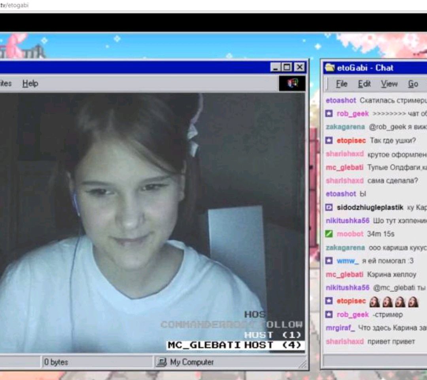
Task: Click the star badge beside etopisec's 'Так где ушки?' message
Action: pyautogui.click(x=329, y=141)
